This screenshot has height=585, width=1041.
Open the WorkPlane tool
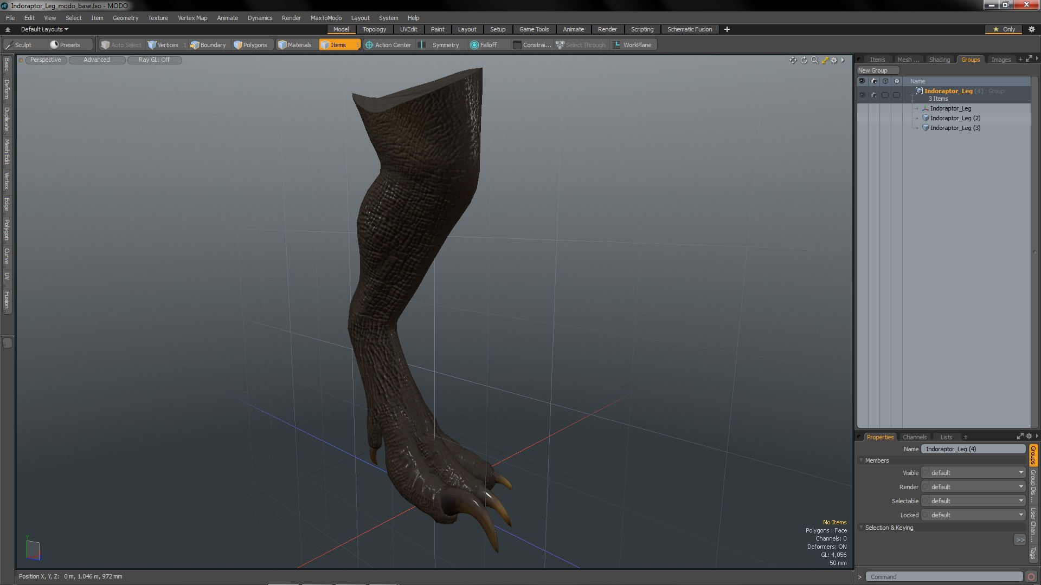pos(632,45)
